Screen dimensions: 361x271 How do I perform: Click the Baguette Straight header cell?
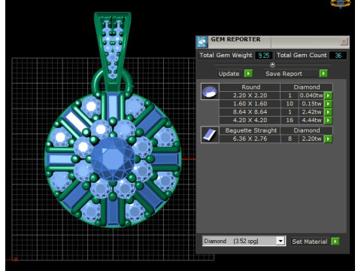click(250, 130)
